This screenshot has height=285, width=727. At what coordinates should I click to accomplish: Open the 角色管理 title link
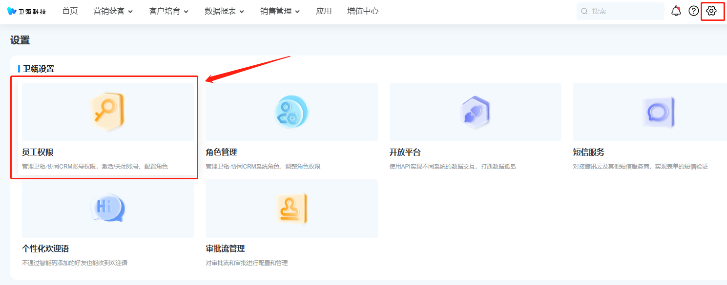pyautogui.click(x=221, y=152)
